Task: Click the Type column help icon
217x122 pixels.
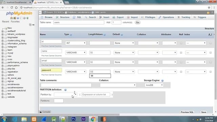Action: (71, 35)
